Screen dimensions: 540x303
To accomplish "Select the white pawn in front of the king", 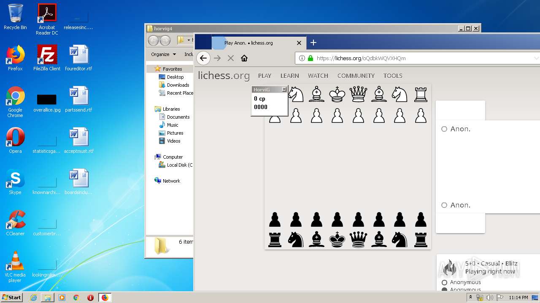I will click(x=337, y=115).
